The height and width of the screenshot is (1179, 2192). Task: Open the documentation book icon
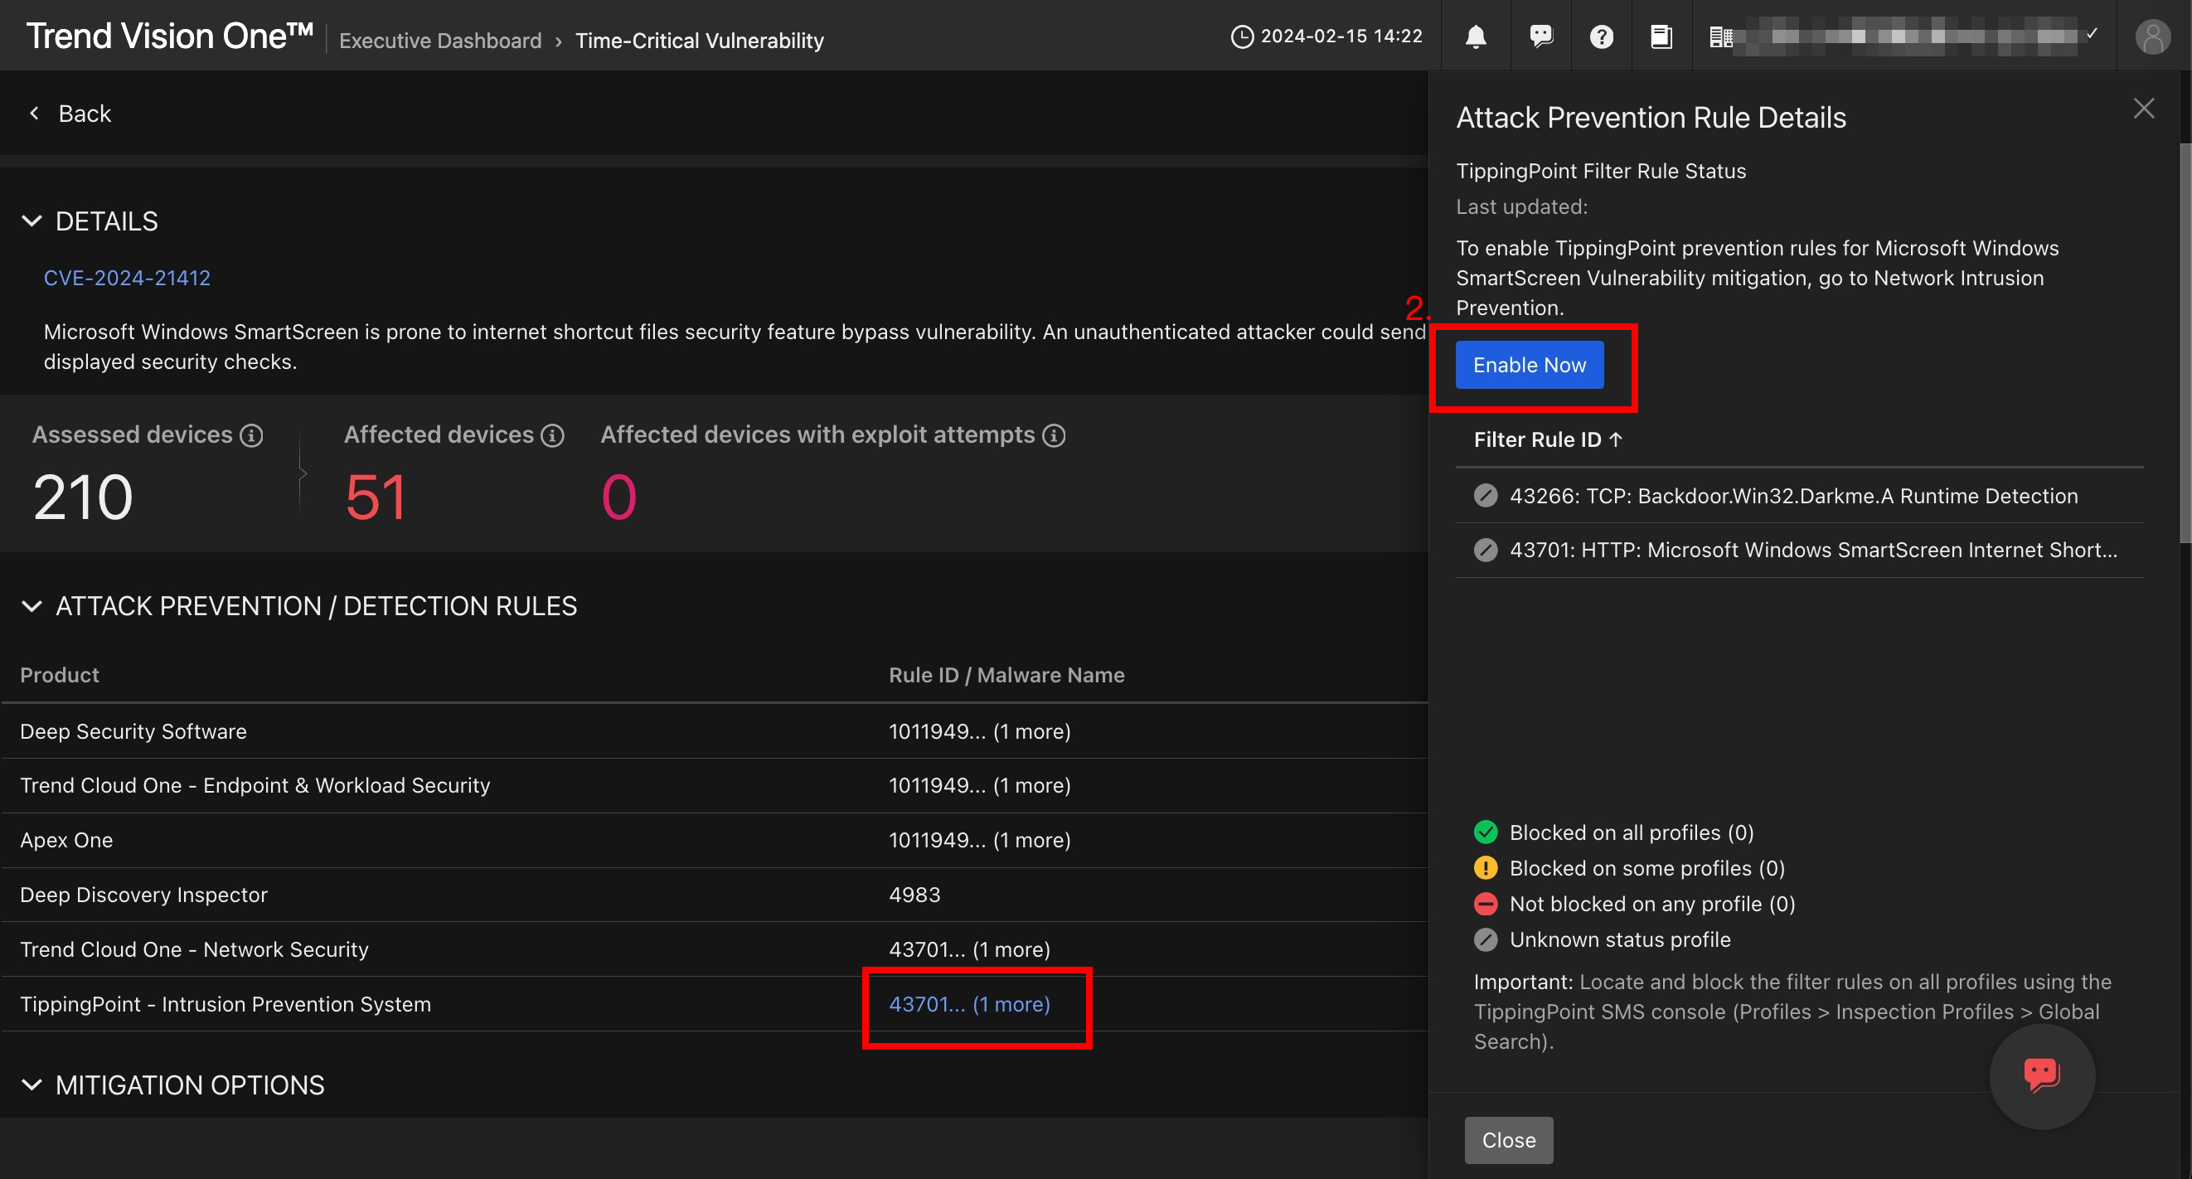pos(1661,36)
